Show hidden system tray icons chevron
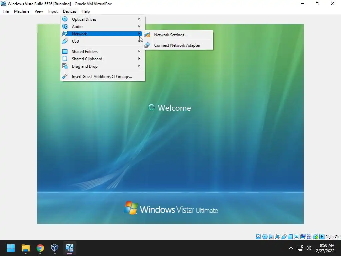Image resolution: width=341 pixels, height=256 pixels. pos(291,248)
